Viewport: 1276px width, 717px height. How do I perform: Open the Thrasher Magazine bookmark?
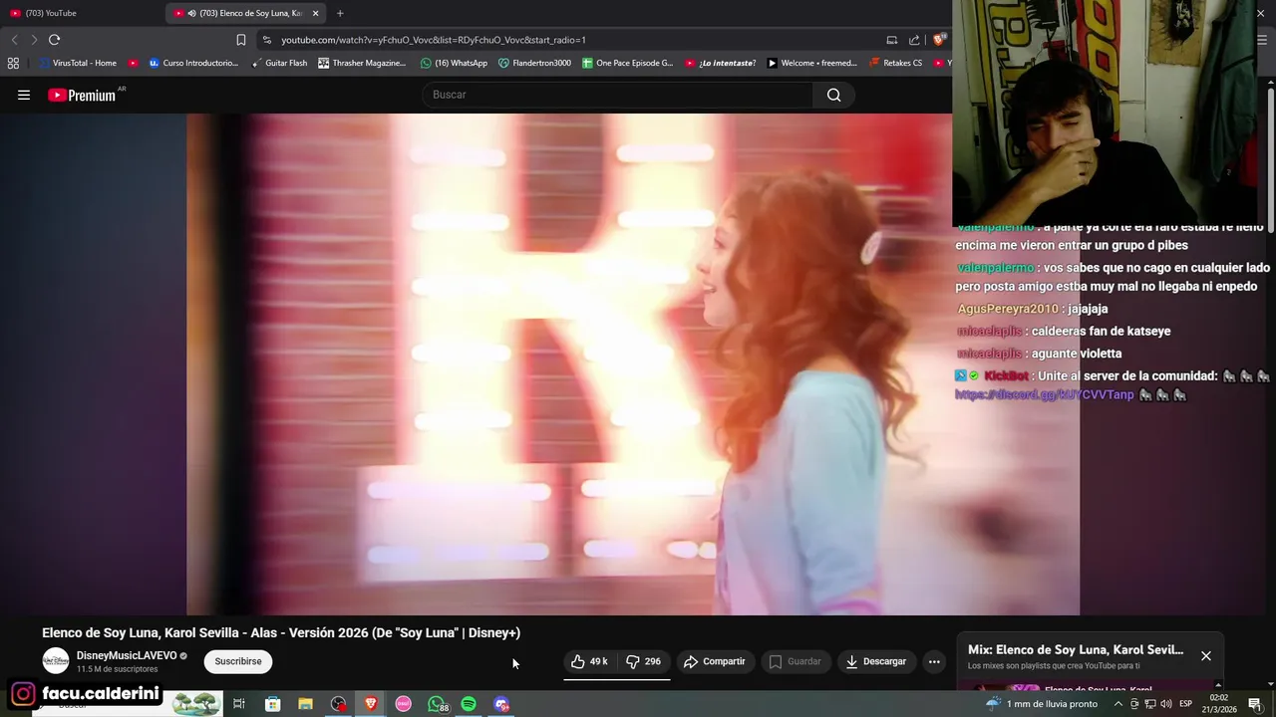362,63
